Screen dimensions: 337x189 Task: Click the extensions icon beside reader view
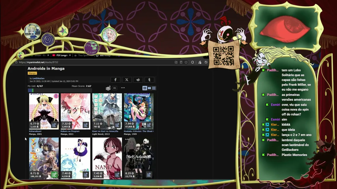coord(176,62)
